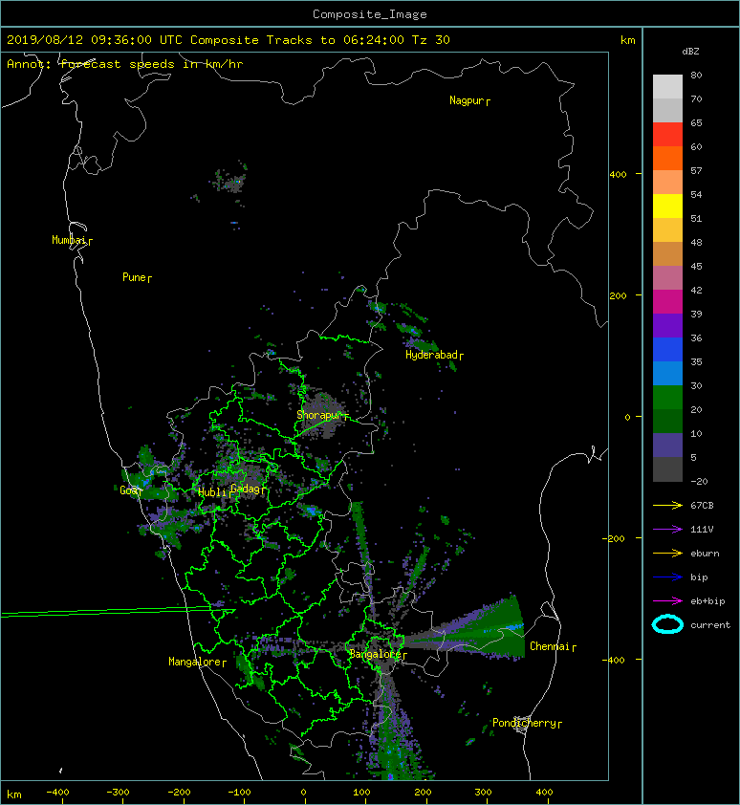The width and height of the screenshot is (740, 805).
Task: Select the 'Annot: forecast speeds in km/hr' text
Action: 125,64
